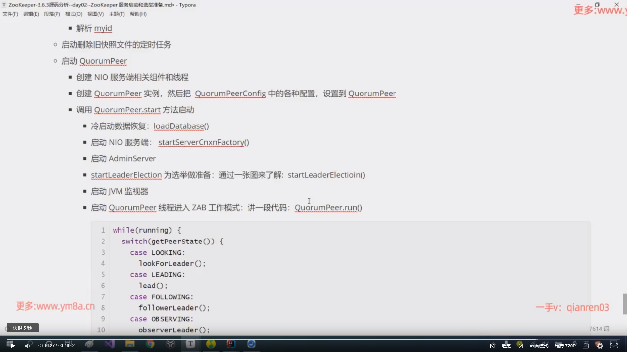Jump to the previous video track
The height and width of the screenshot is (352, 627).
coord(492,345)
